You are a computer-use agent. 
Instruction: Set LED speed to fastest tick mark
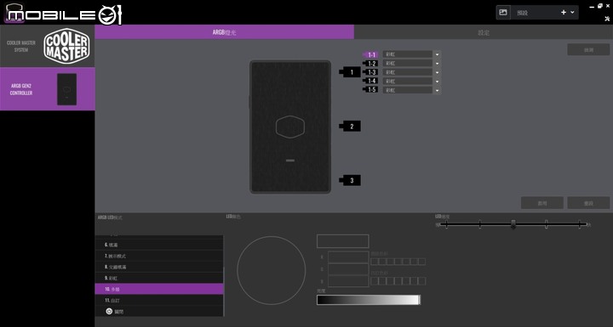pos(580,224)
